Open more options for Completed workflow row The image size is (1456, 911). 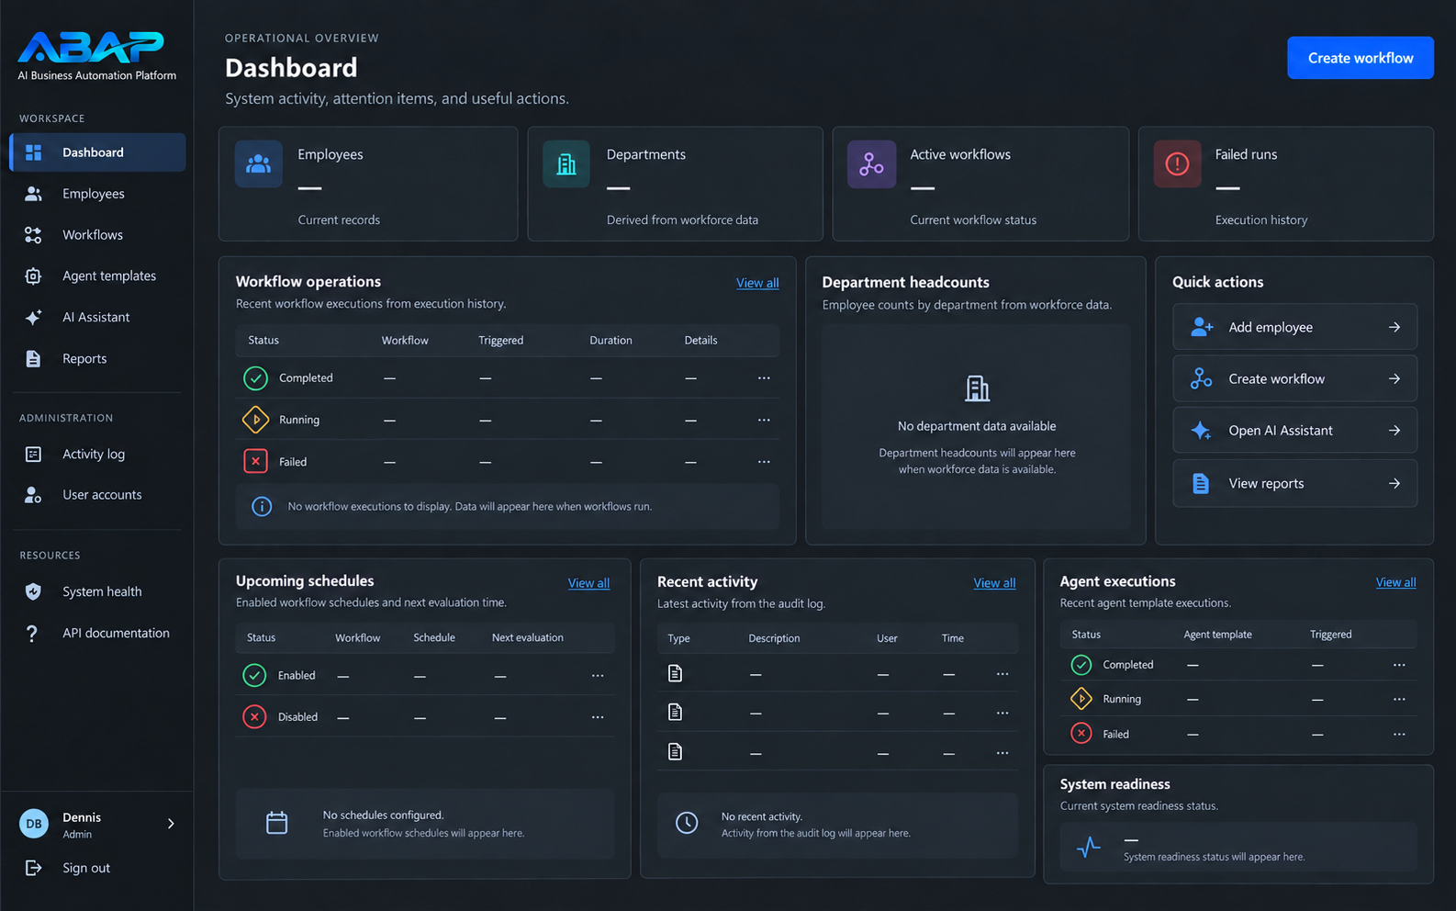tap(764, 377)
